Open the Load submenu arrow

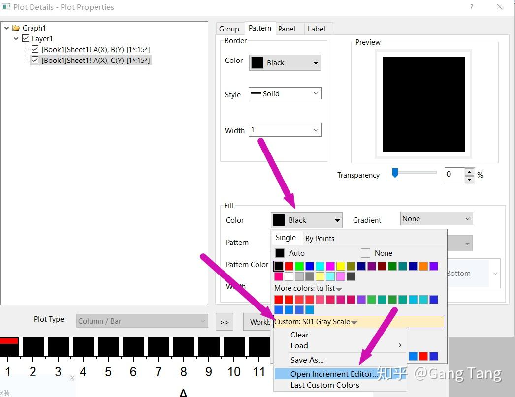[x=400, y=345]
